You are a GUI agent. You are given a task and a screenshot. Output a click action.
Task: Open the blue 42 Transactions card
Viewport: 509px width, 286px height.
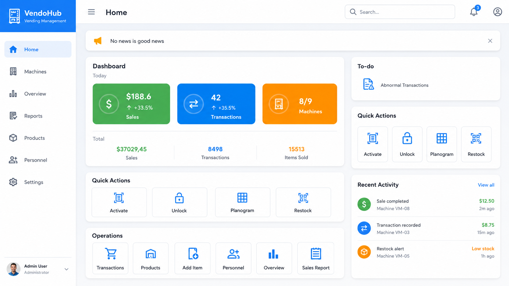216,104
